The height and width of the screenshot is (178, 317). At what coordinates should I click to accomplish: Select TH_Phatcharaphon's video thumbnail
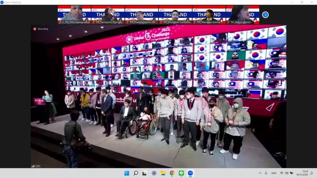click(x=141, y=15)
